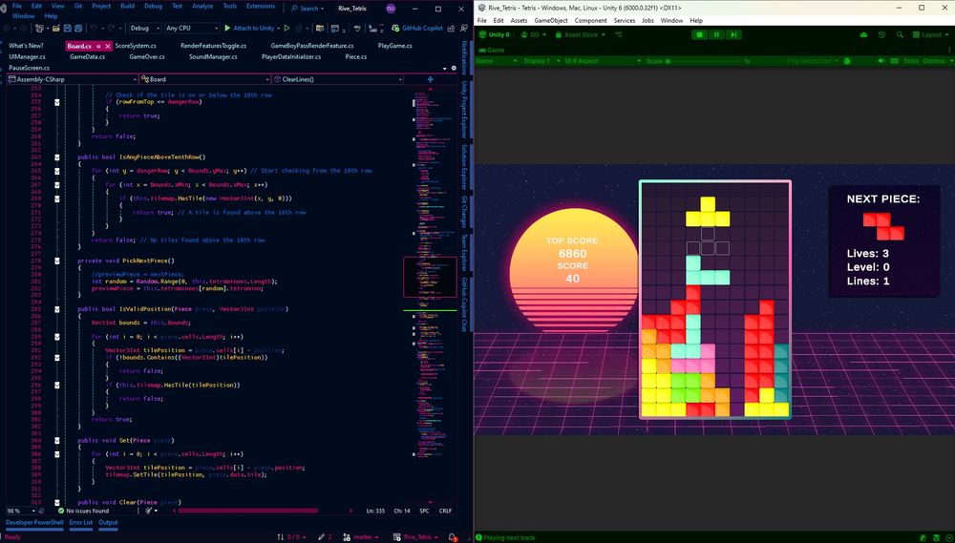Open the Board class navigation dropdown
The height and width of the screenshot is (543, 955).
click(204, 79)
